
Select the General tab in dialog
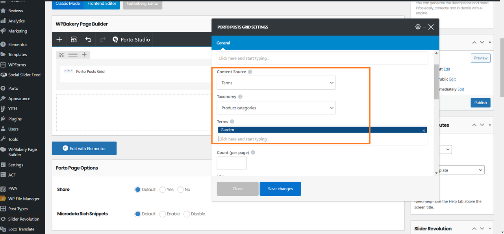pos(223,43)
